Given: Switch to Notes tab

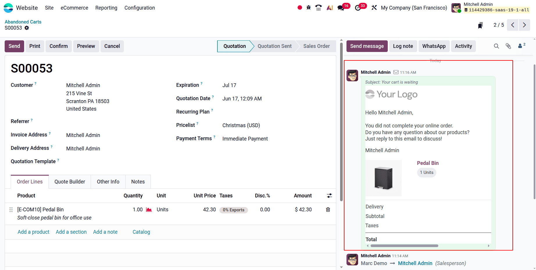Looking at the screenshot, I should [x=138, y=182].
